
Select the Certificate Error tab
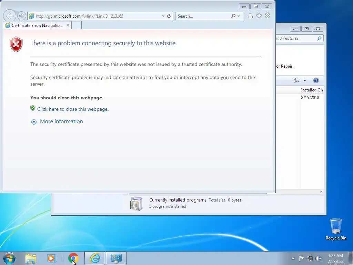tap(37, 26)
